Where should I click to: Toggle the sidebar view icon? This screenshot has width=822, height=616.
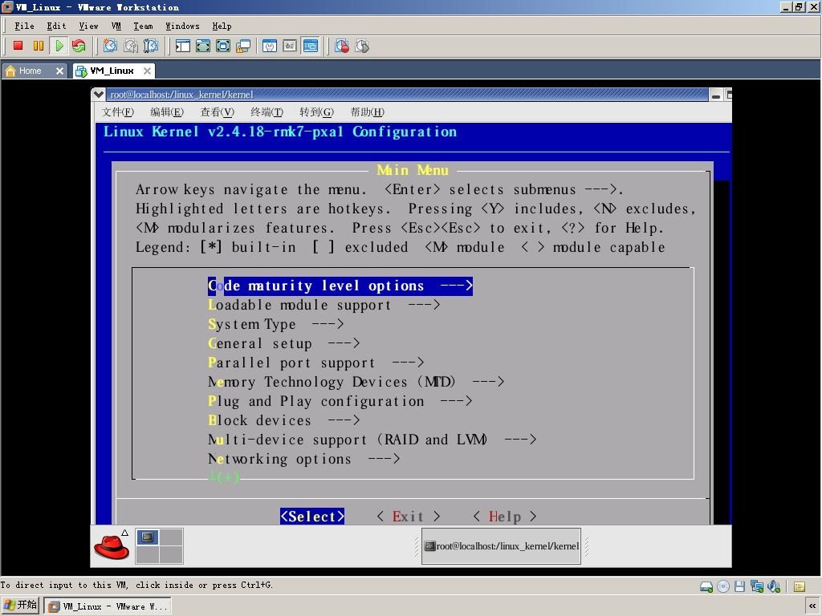point(182,46)
